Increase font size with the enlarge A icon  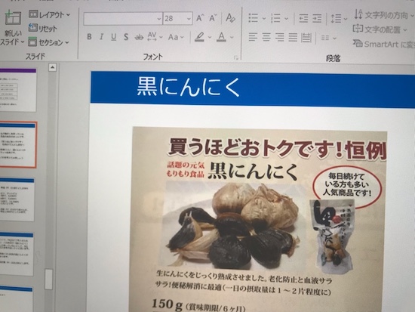point(200,18)
